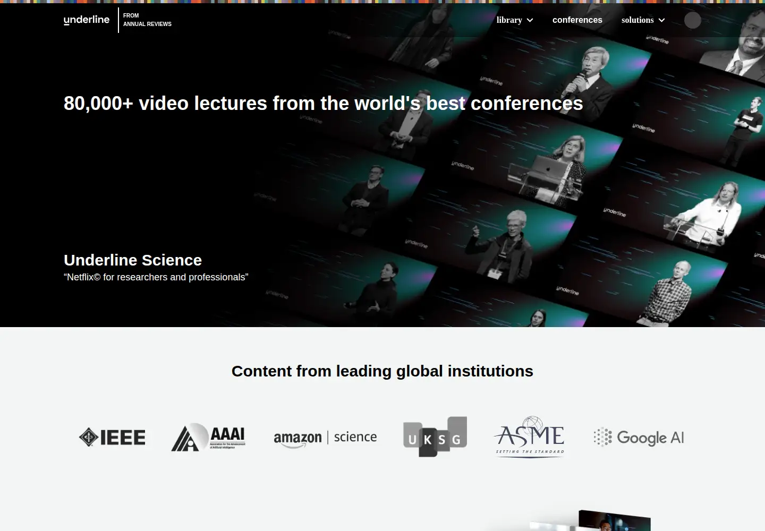The width and height of the screenshot is (765, 531).
Task: Click the ASME logo
Action: [x=530, y=437]
